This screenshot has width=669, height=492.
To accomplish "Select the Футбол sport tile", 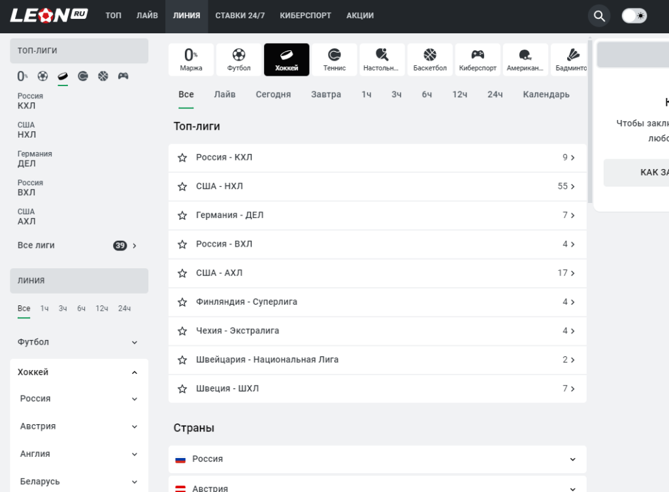I will click(x=239, y=59).
